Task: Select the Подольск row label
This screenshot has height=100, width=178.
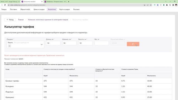Action: (x=9, y=92)
